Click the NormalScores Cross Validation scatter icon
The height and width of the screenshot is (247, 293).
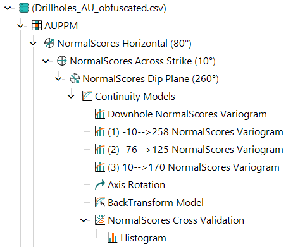pos(100,220)
